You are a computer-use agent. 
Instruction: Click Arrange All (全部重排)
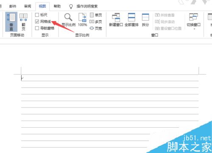click(131, 20)
